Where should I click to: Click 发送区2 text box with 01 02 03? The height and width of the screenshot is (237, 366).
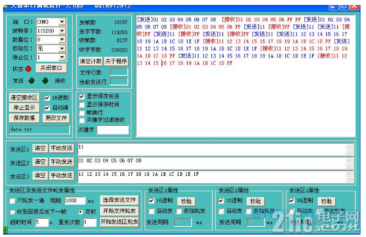click(x=211, y=163)
